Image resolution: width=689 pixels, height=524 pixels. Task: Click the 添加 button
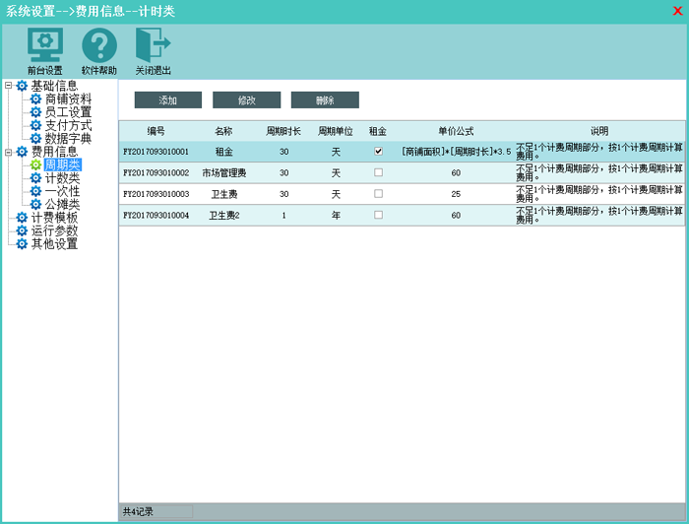168,100
